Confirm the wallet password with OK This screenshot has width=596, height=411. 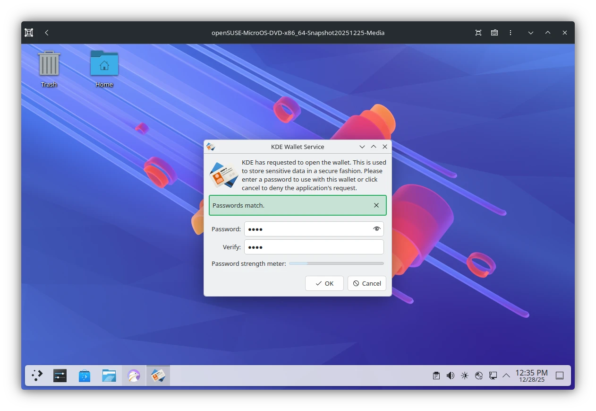point(324,283)
